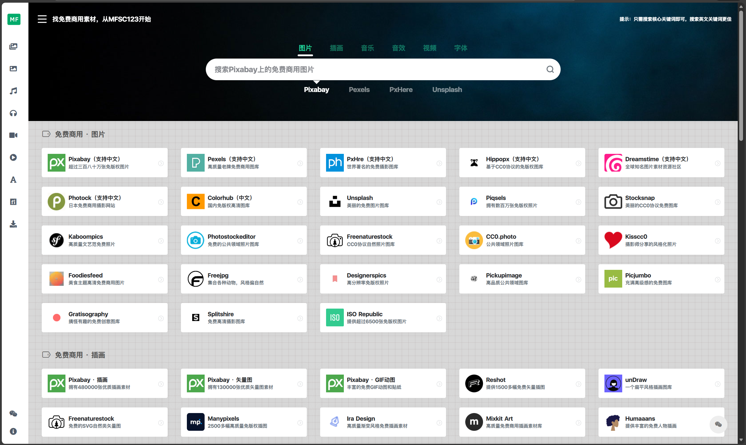Select Pexels as search source
Image resolution: width=746 pixels, height=445 pixels.
point(359,90)
